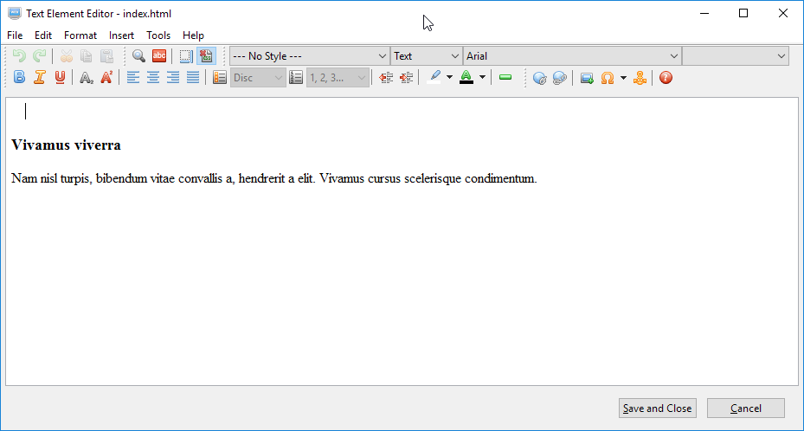Open the Insert menu

(x=121, y=35)
